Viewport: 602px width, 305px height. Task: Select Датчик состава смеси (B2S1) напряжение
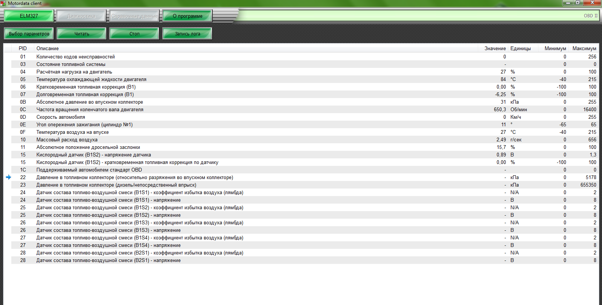(x=305, y=260)
